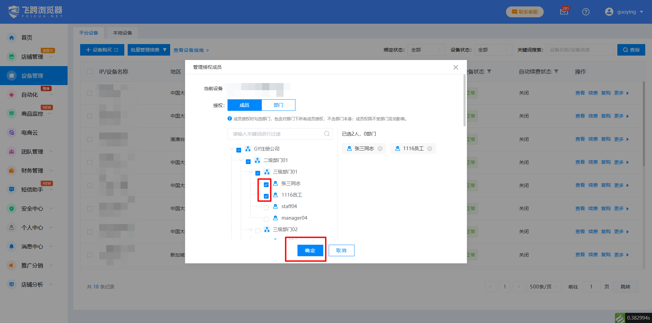Switch to the 部门 authorization tab
652x323 pixels.
[x=278, y=105]
